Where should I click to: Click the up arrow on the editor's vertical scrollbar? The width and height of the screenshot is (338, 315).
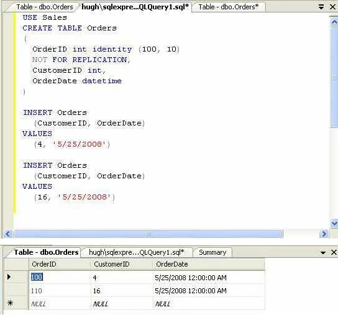pyautogui.click(x=334, y=22)
